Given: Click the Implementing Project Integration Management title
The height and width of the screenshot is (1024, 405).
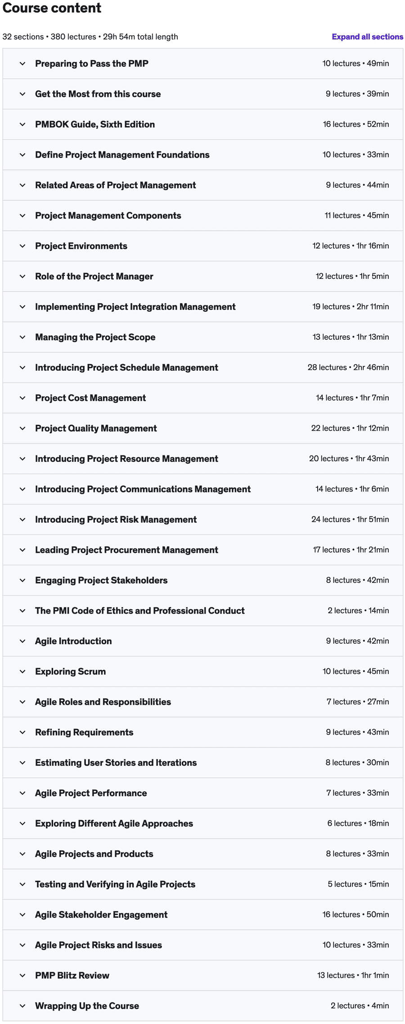Looking at the screenshot, I should pos(135,307).
